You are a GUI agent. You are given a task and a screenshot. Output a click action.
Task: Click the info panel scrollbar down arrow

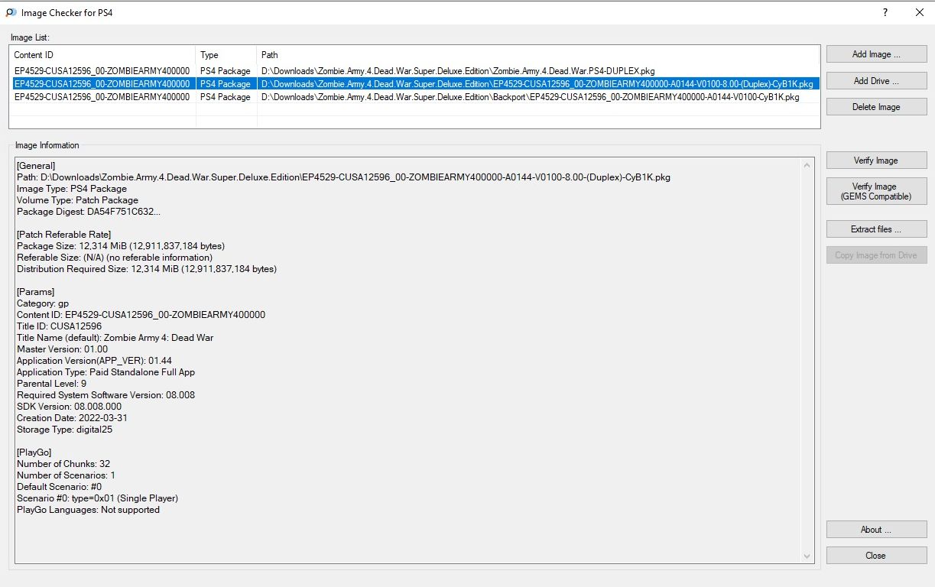807,556
